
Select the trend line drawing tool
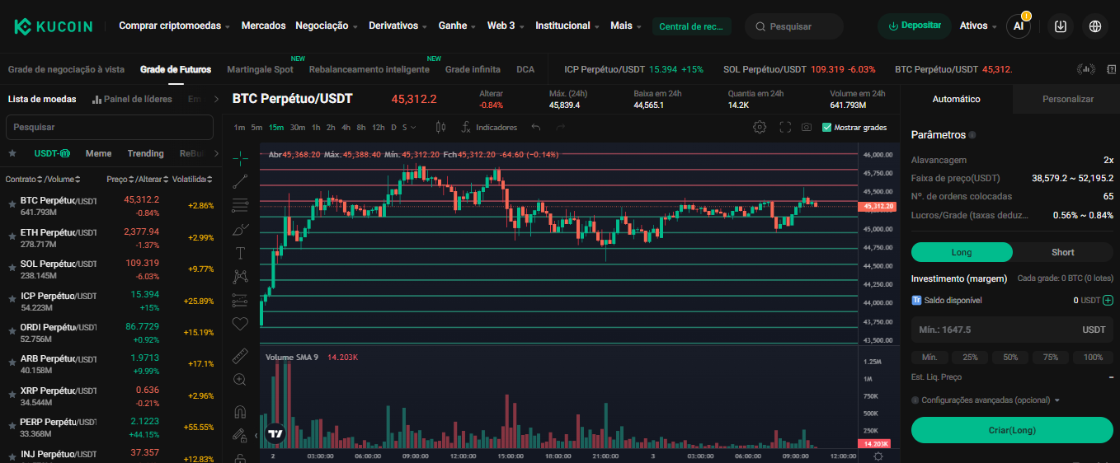pos(240,181)
